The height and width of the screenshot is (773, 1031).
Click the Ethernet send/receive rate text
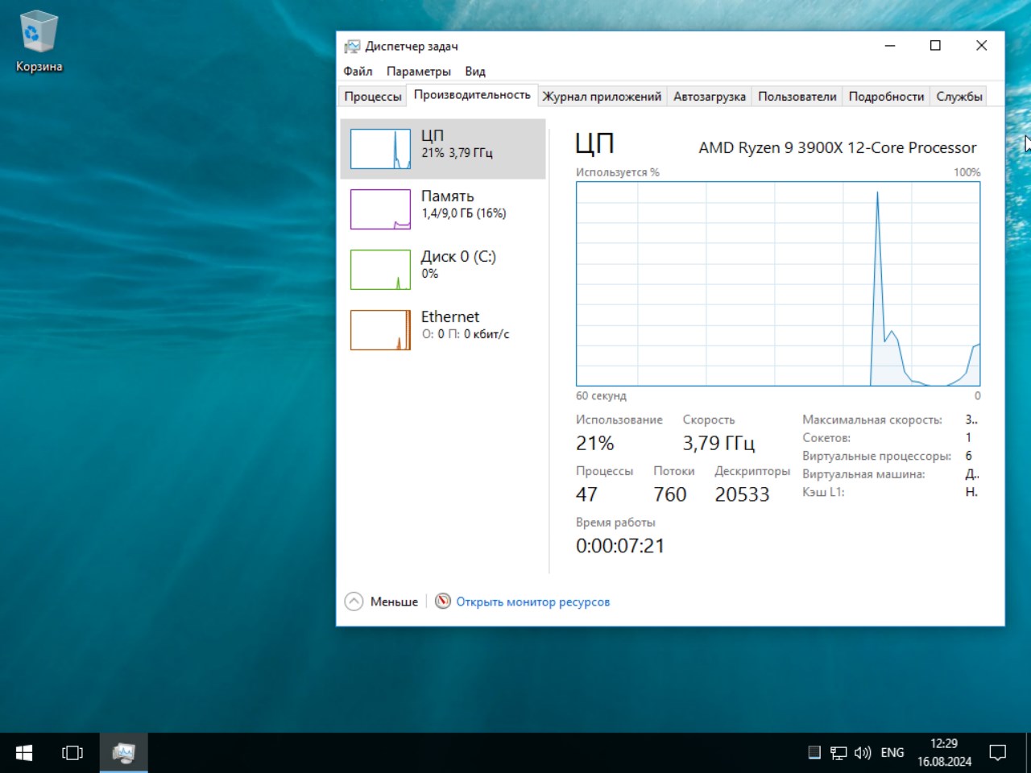tap(466, 334)
